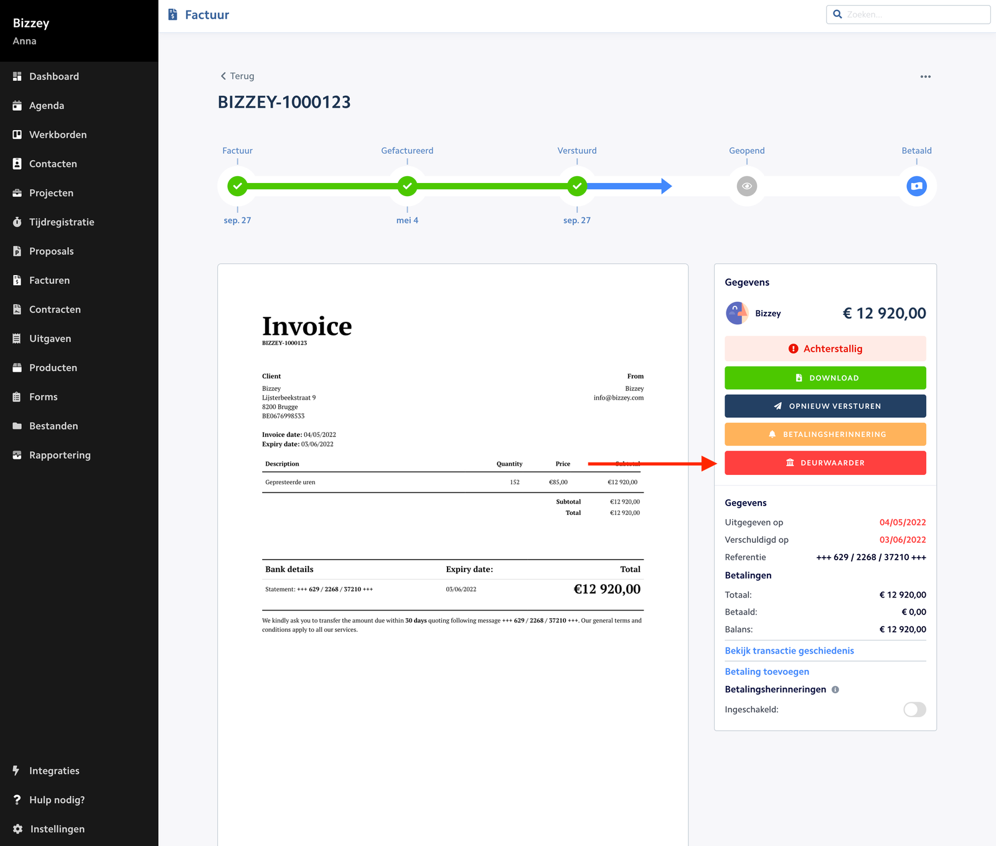Image resolution: width=996 pixels, height=846 pixels.
Task: Click the Factuur header invoice icon
Action: coord(173,14)
